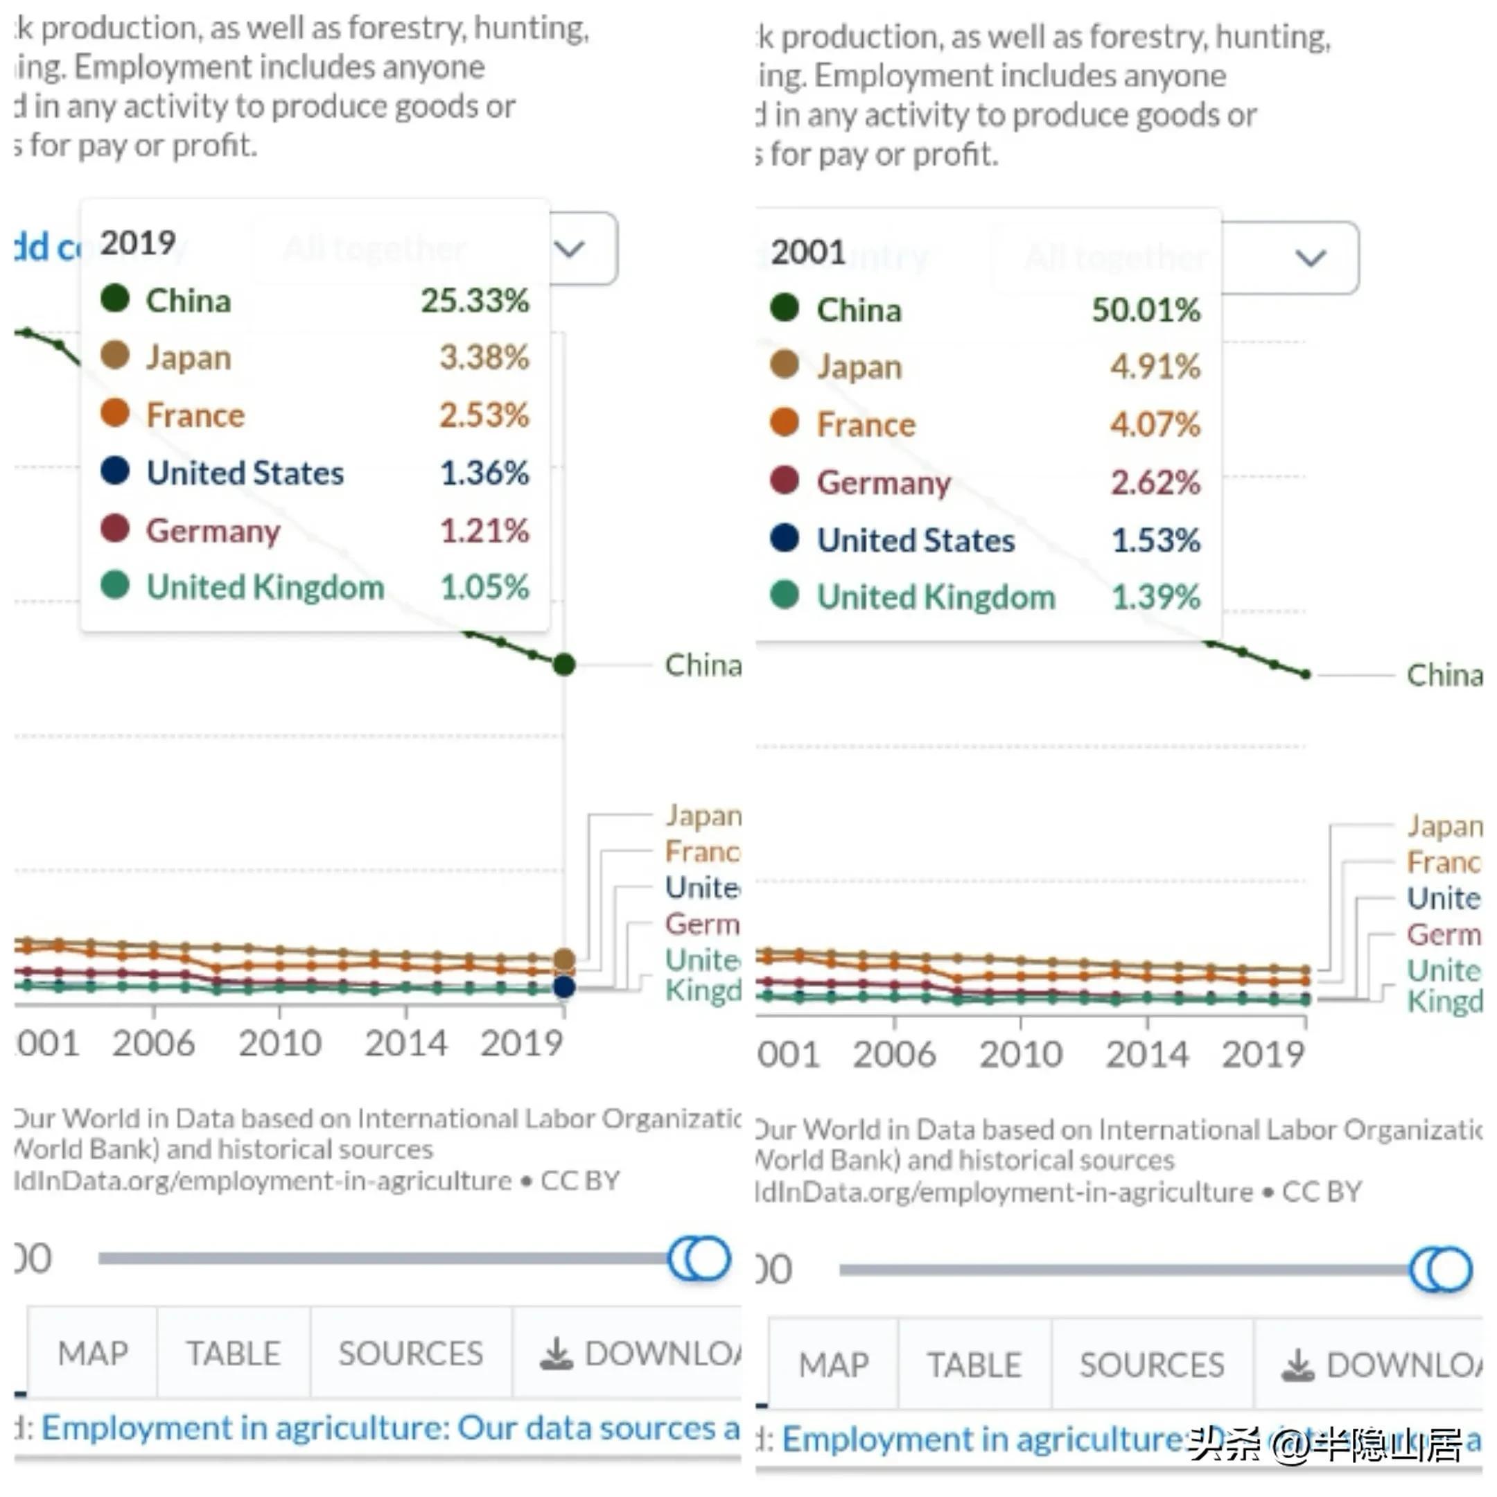Screen dimensions: 1497x1497
Task: Select the right chart timeline slider handle
Action: pos(1442,1269)
